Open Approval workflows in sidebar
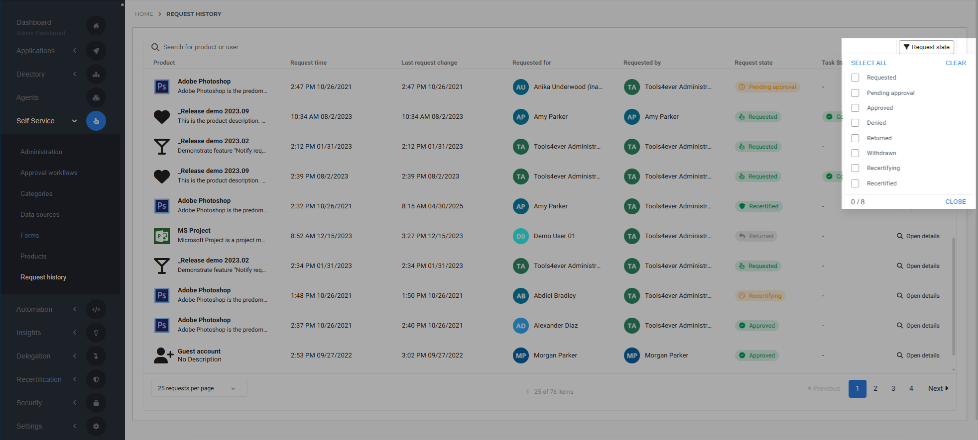The height and width of the screenshot is (440, 978). coord(49,173)
